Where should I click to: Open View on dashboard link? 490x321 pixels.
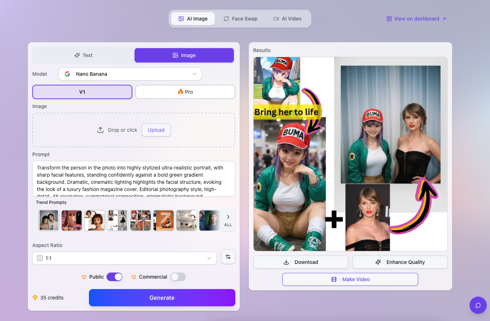[x=416, y=18]
